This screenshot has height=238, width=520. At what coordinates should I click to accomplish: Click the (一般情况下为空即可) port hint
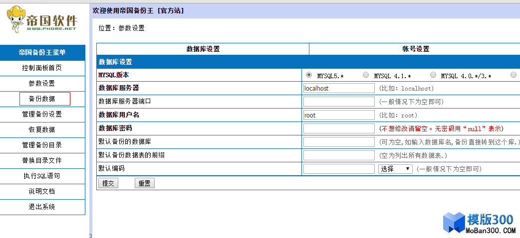[x=411, y=102]
